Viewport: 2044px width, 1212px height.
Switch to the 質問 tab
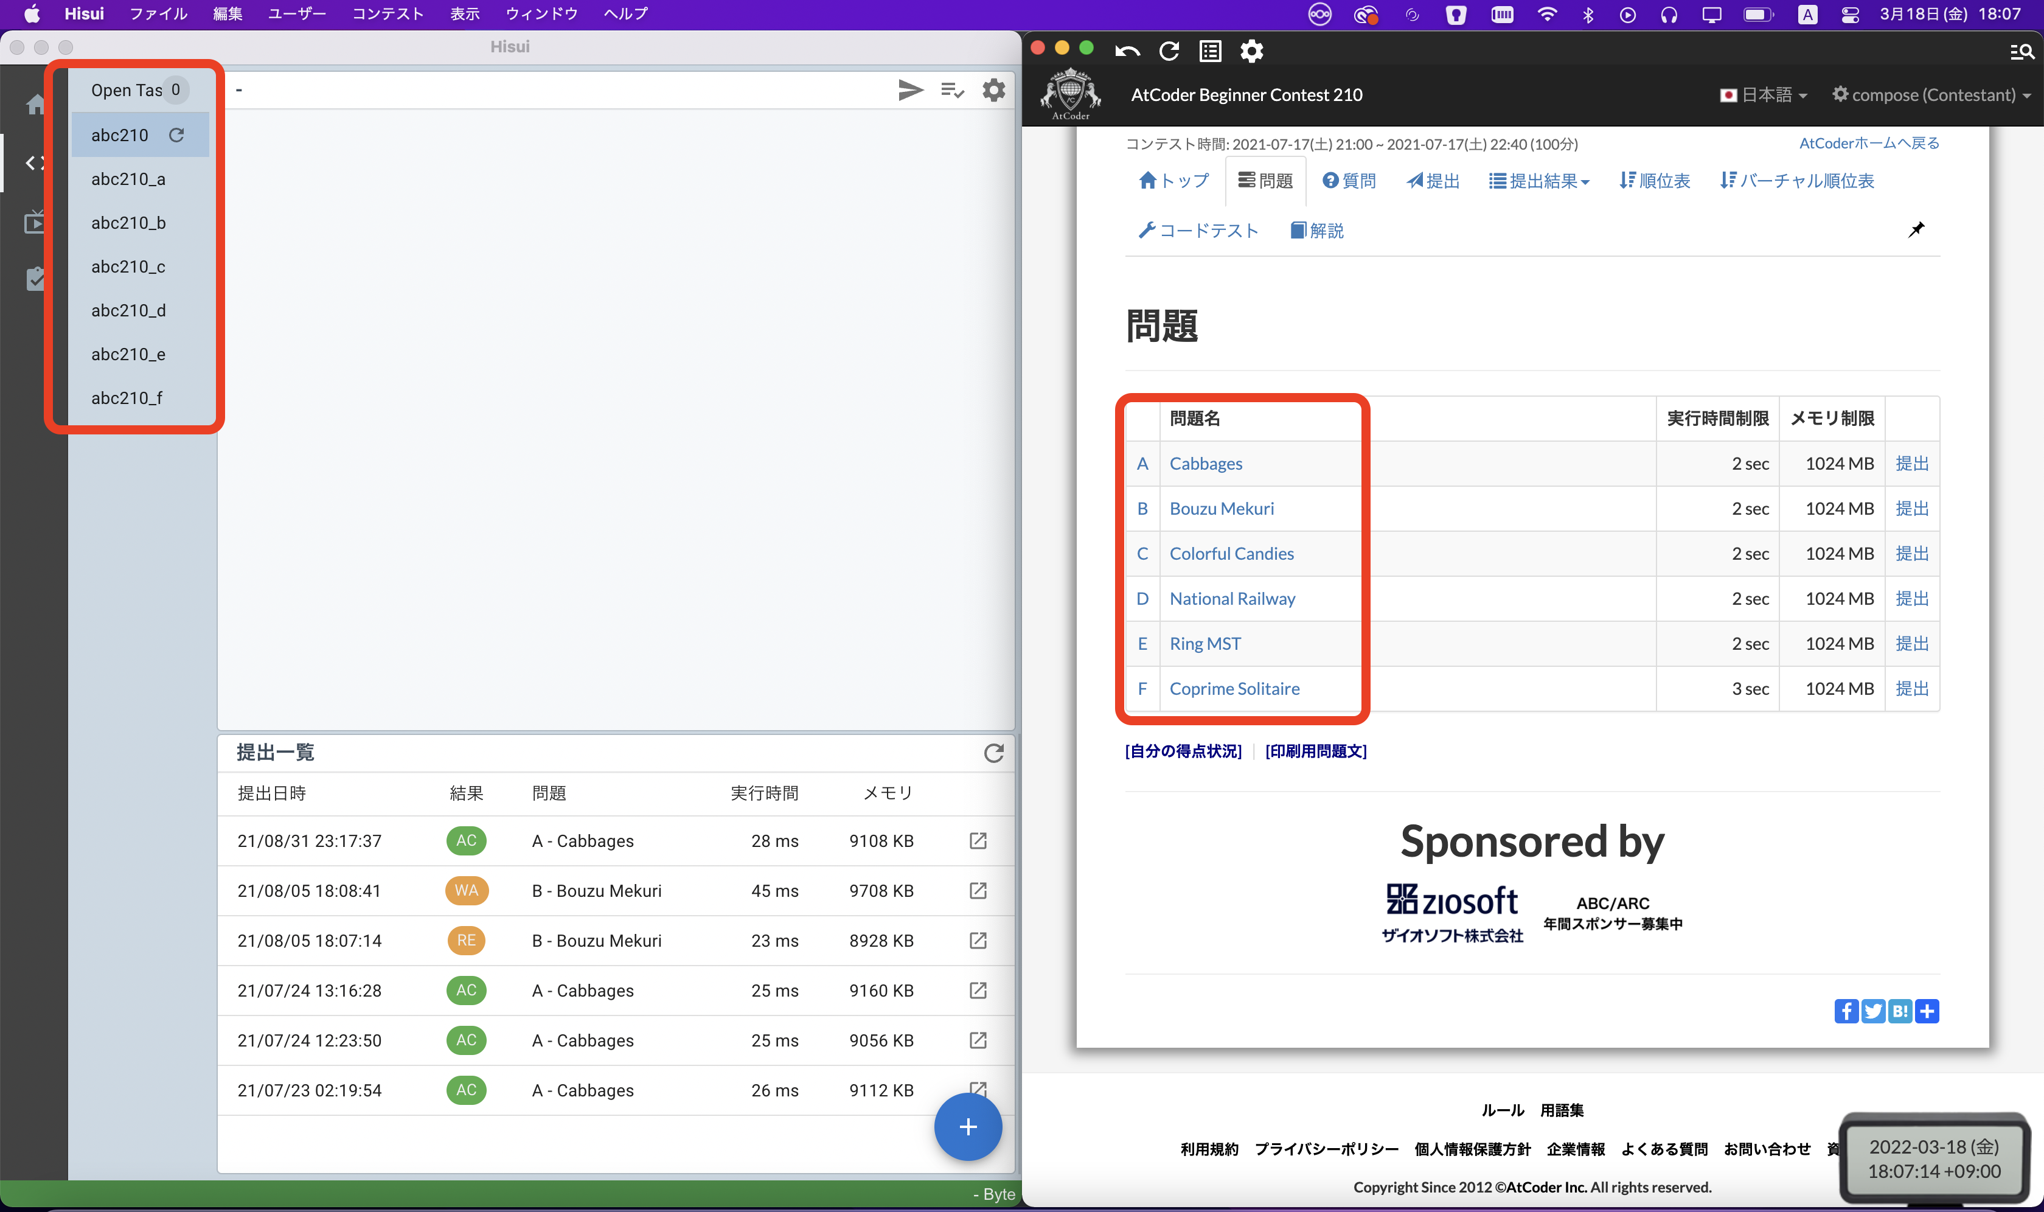1349,181
